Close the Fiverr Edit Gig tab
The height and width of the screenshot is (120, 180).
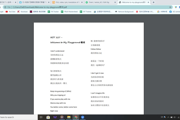115,2
